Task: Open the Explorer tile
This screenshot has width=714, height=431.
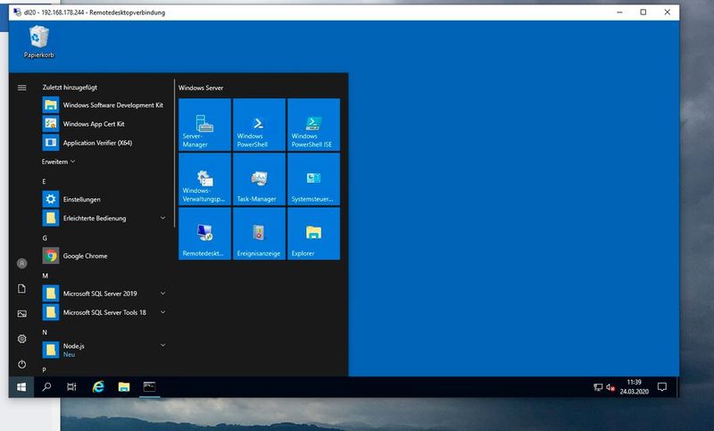Action: point(314,234)
